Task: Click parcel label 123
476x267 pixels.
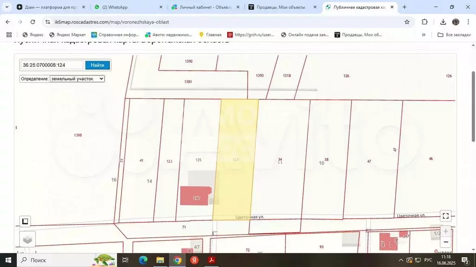Action: pyautogui.click(x=169, y=161)
